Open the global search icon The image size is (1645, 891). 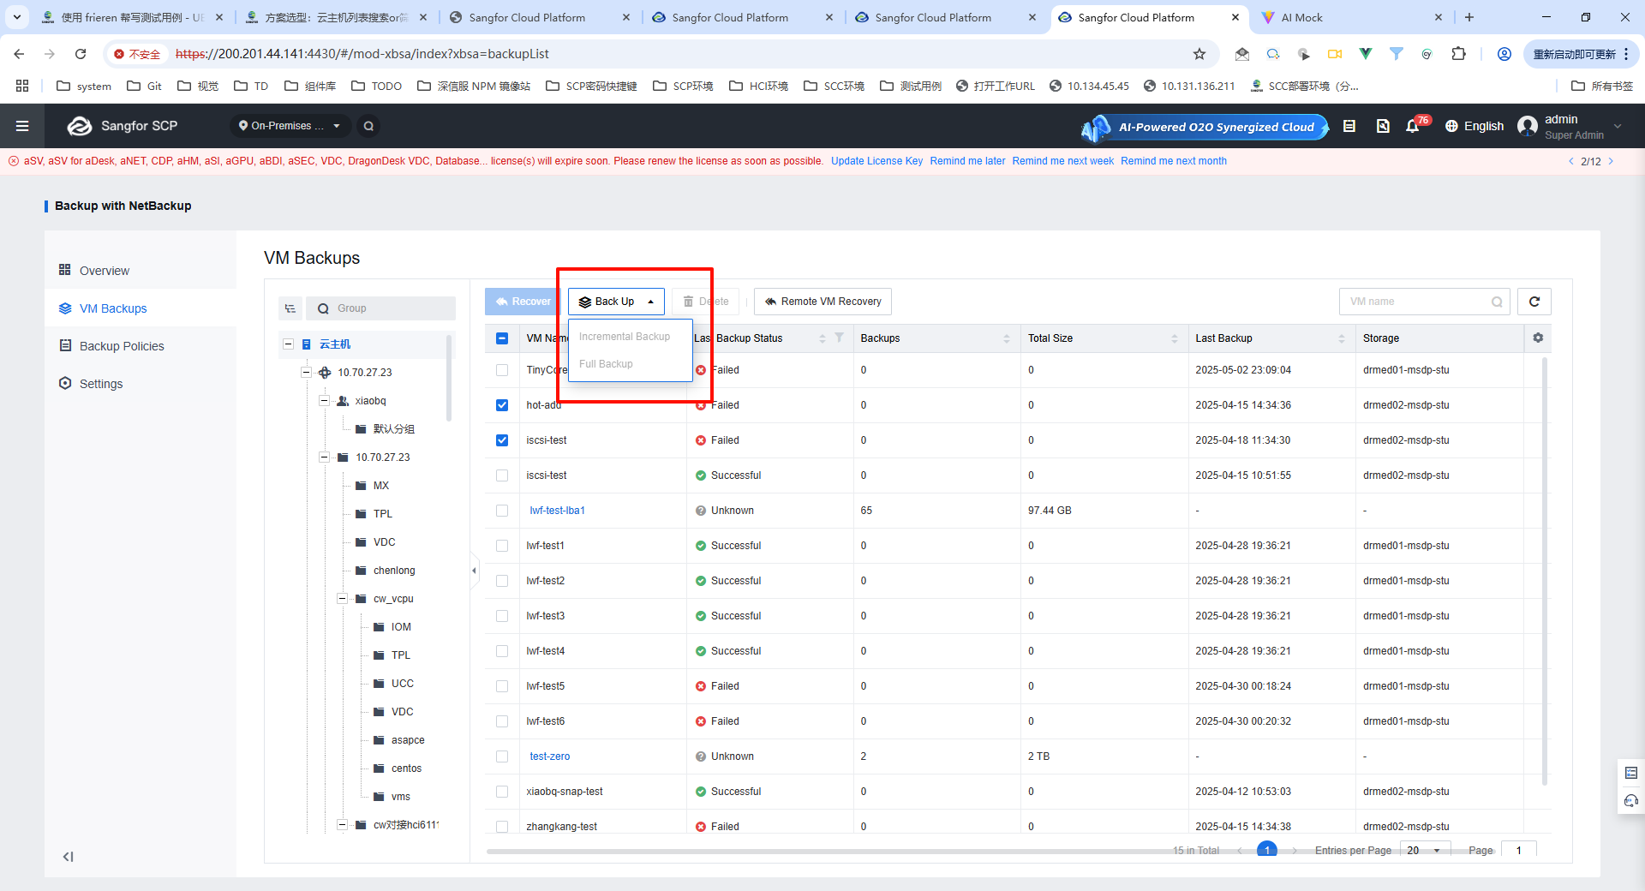tap(368, 126)
